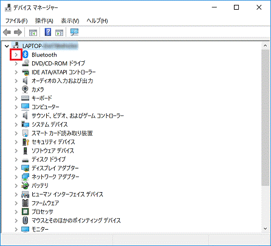Click the ディスプレイ アダプター icon
Screen dimensions: 271x246
26,168
